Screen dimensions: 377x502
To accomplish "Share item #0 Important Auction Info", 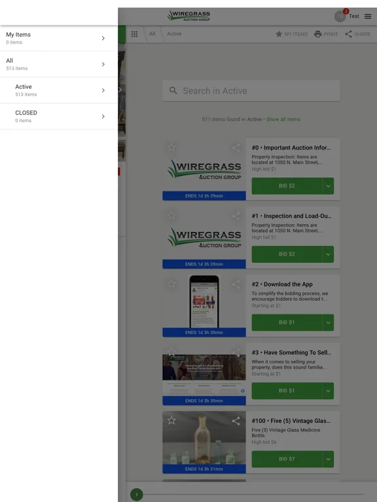I will [x=236, y=148].
